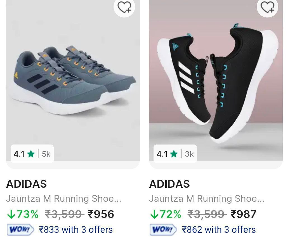290x237 pixels.
Task: Click the WOW badge beside ₹862 offer
Action: [163, 230]
